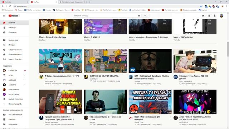The width and height of the screenshot is (229, 129).
Task: Open a new browser tab
Action: (89, 2)
